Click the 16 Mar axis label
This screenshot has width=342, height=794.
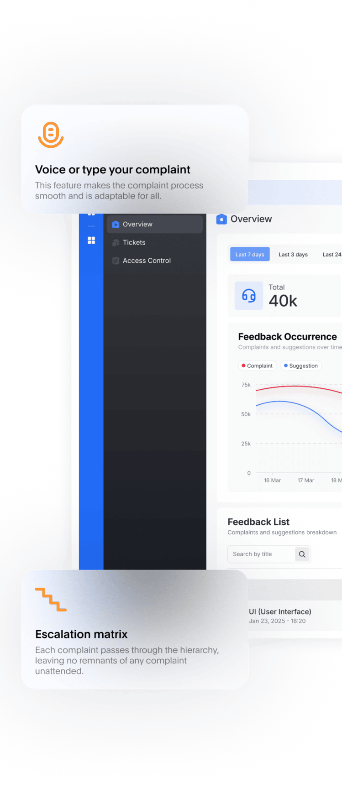click(272, 481)
